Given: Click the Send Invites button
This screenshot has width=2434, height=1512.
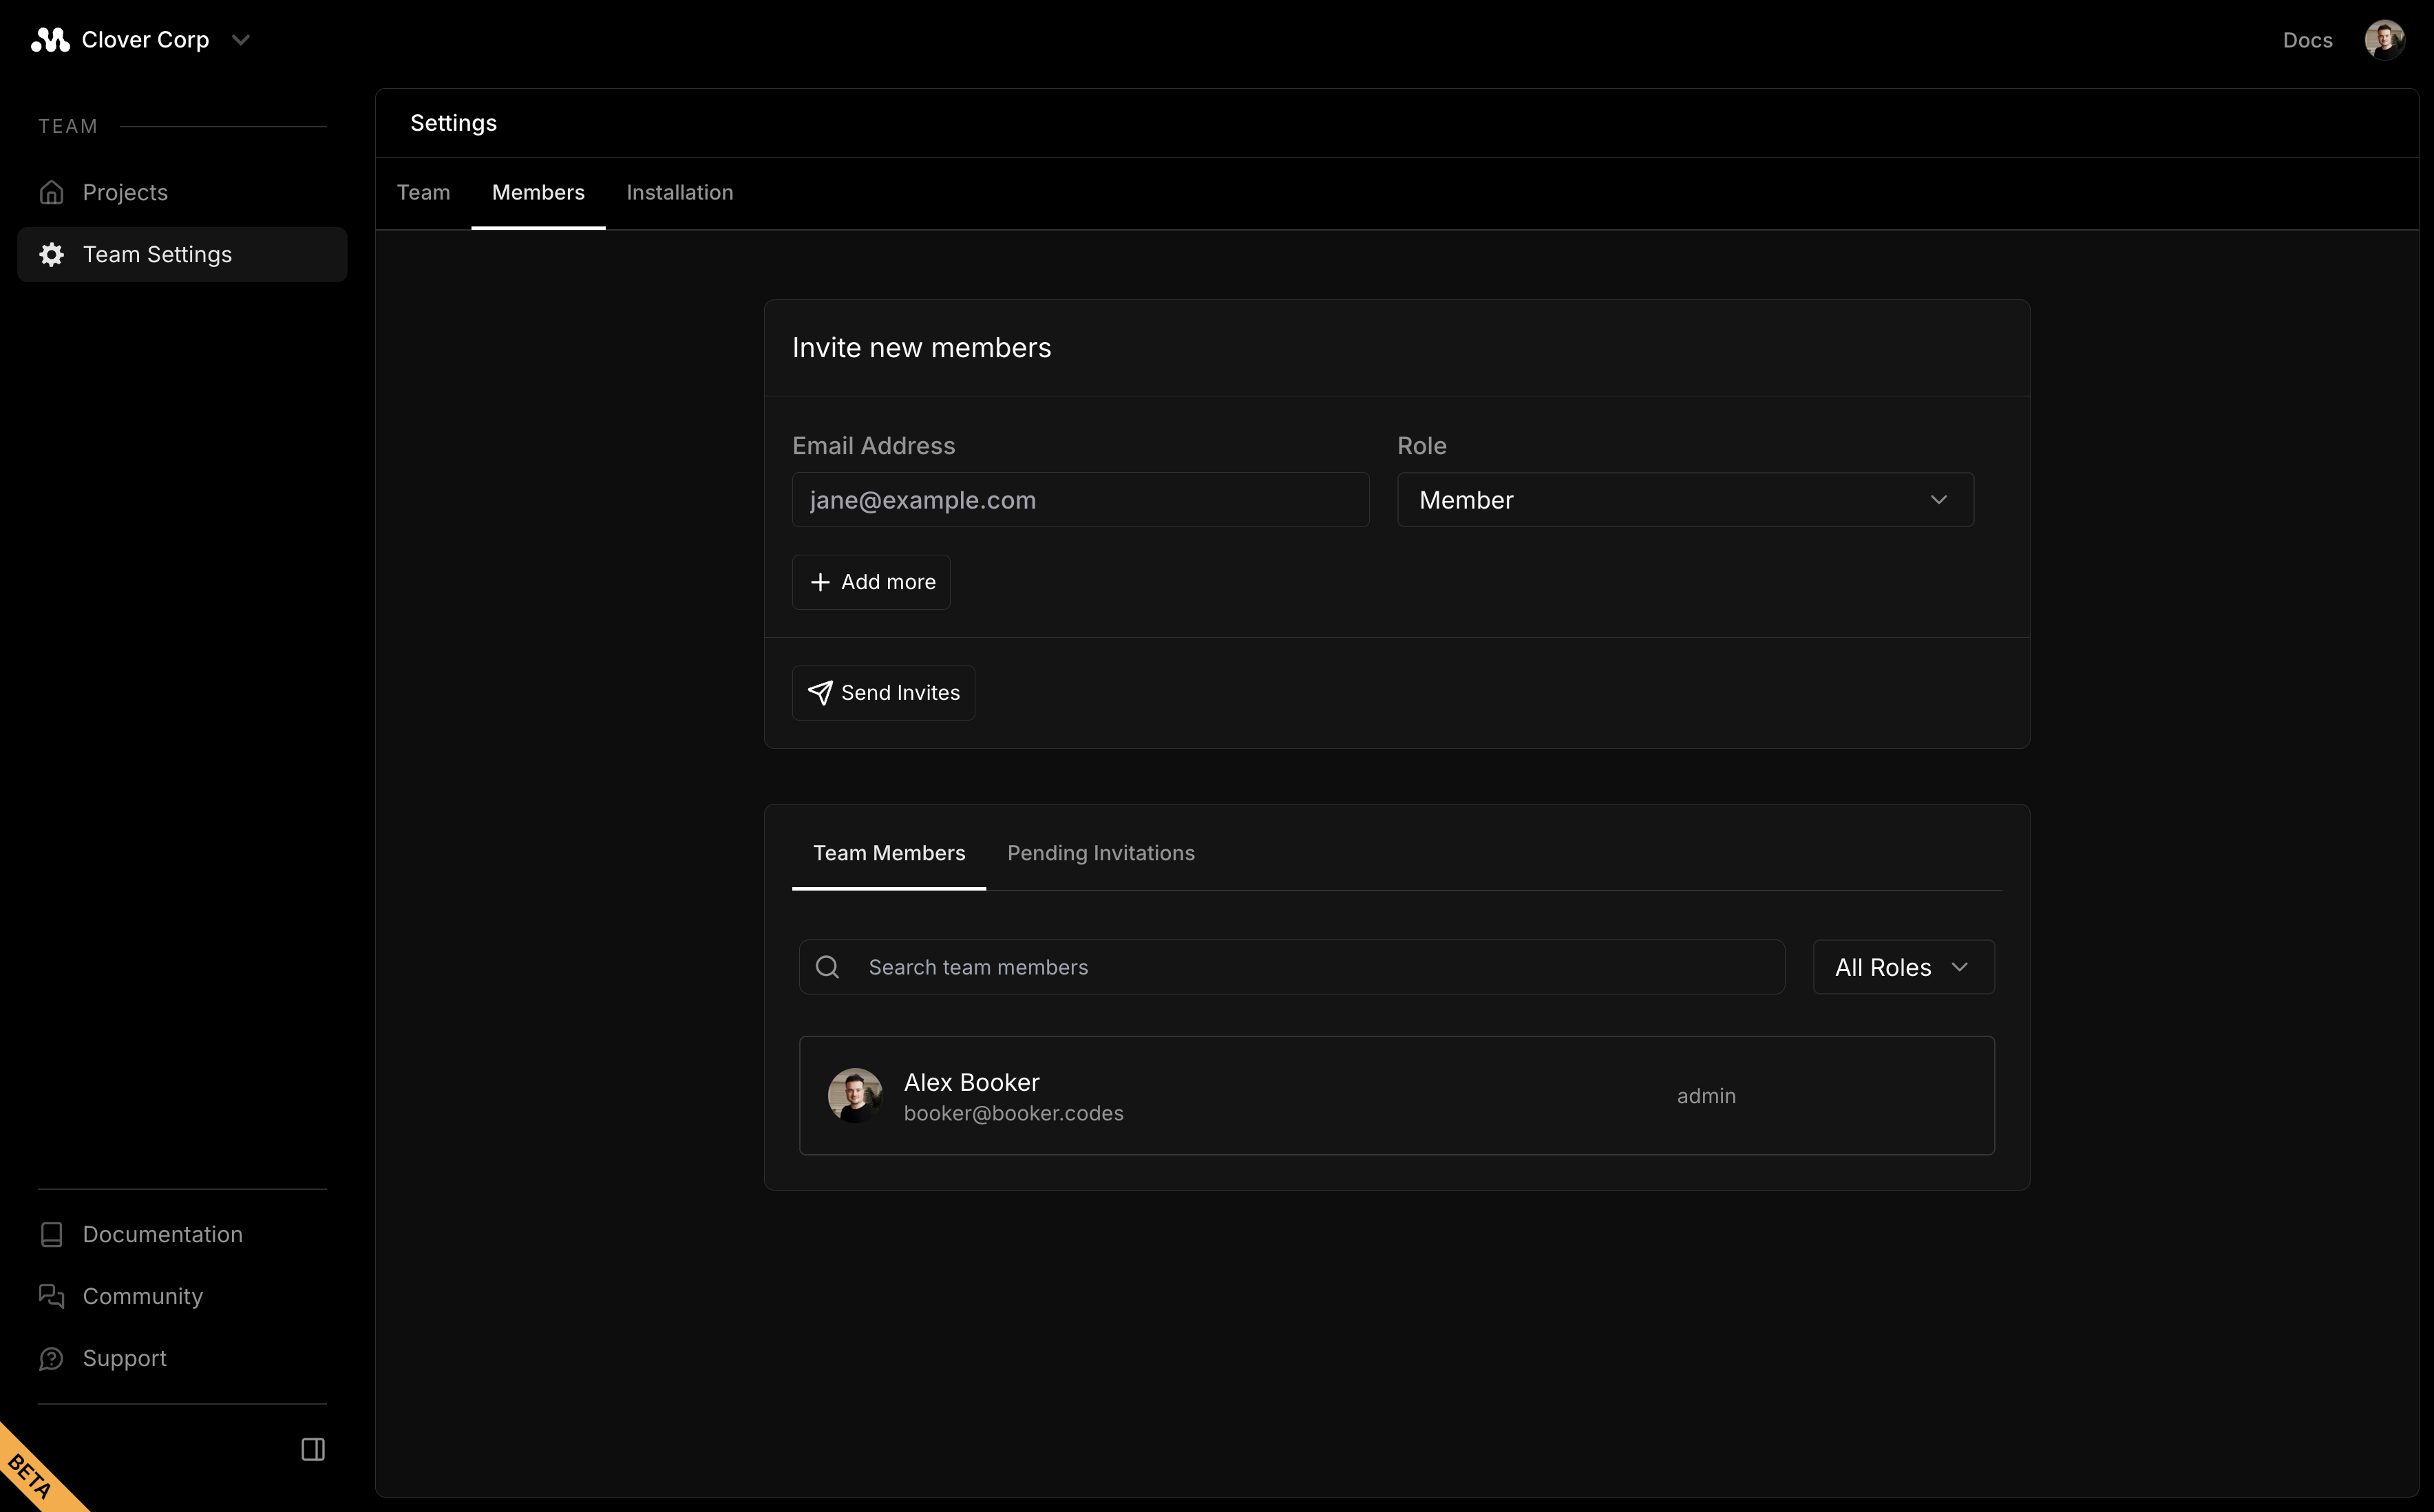Looking at the screenshot, I should 883,693.
